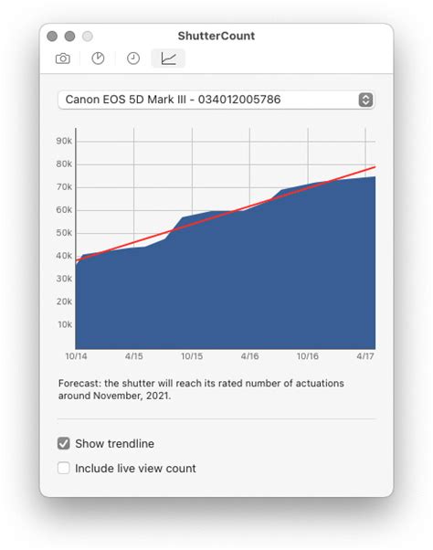Enable Include live view count
The height and width of the screenshot is (550, 433).
coord(63,468)
